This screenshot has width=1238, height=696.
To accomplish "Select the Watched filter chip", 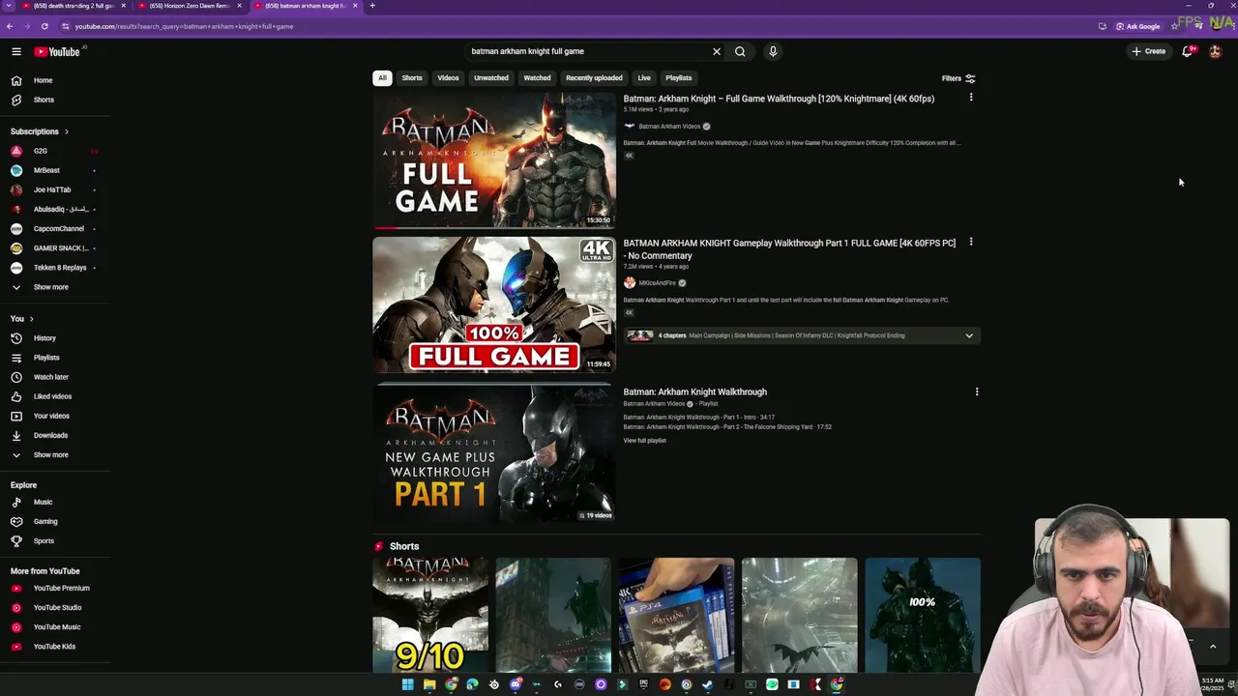I will 537,77.
